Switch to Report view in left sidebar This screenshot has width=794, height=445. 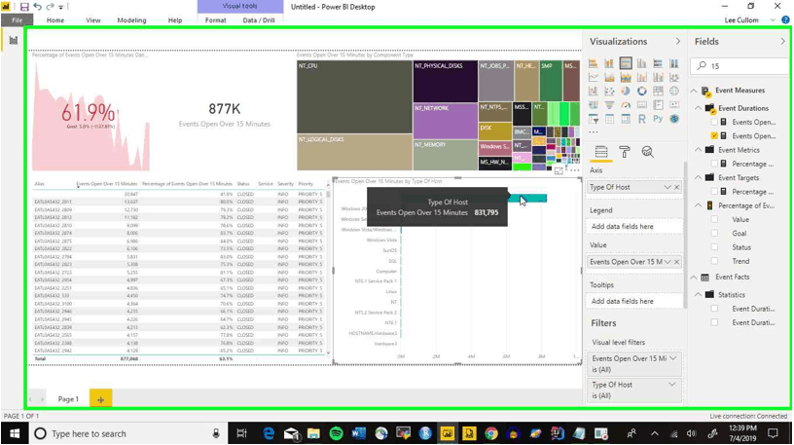coord(14,40)
